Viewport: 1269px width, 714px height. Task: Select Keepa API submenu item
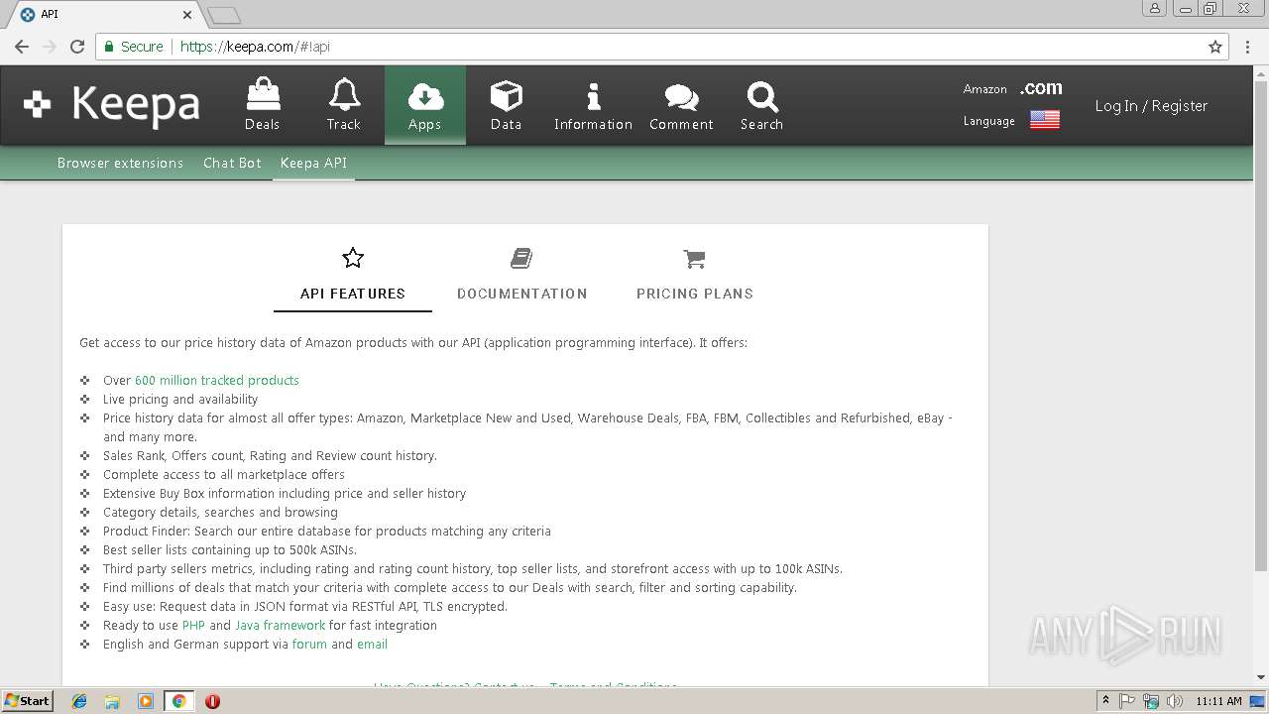pos(313,163)
